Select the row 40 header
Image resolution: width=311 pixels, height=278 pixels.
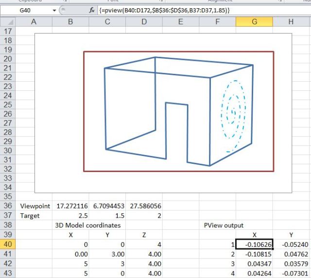(8, 243)
